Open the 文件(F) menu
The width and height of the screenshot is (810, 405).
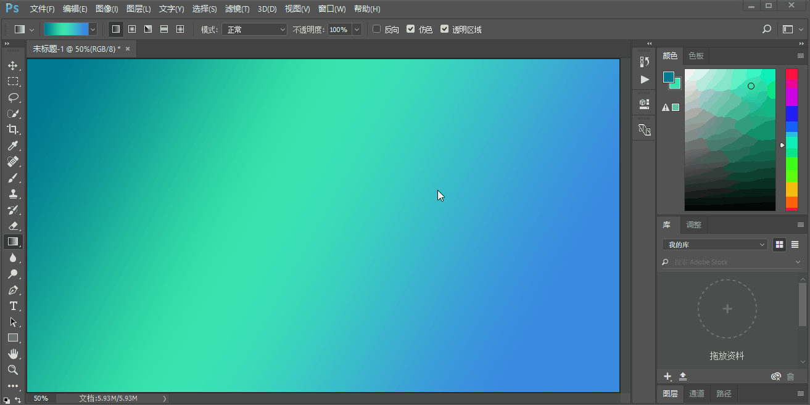(43, 9)
